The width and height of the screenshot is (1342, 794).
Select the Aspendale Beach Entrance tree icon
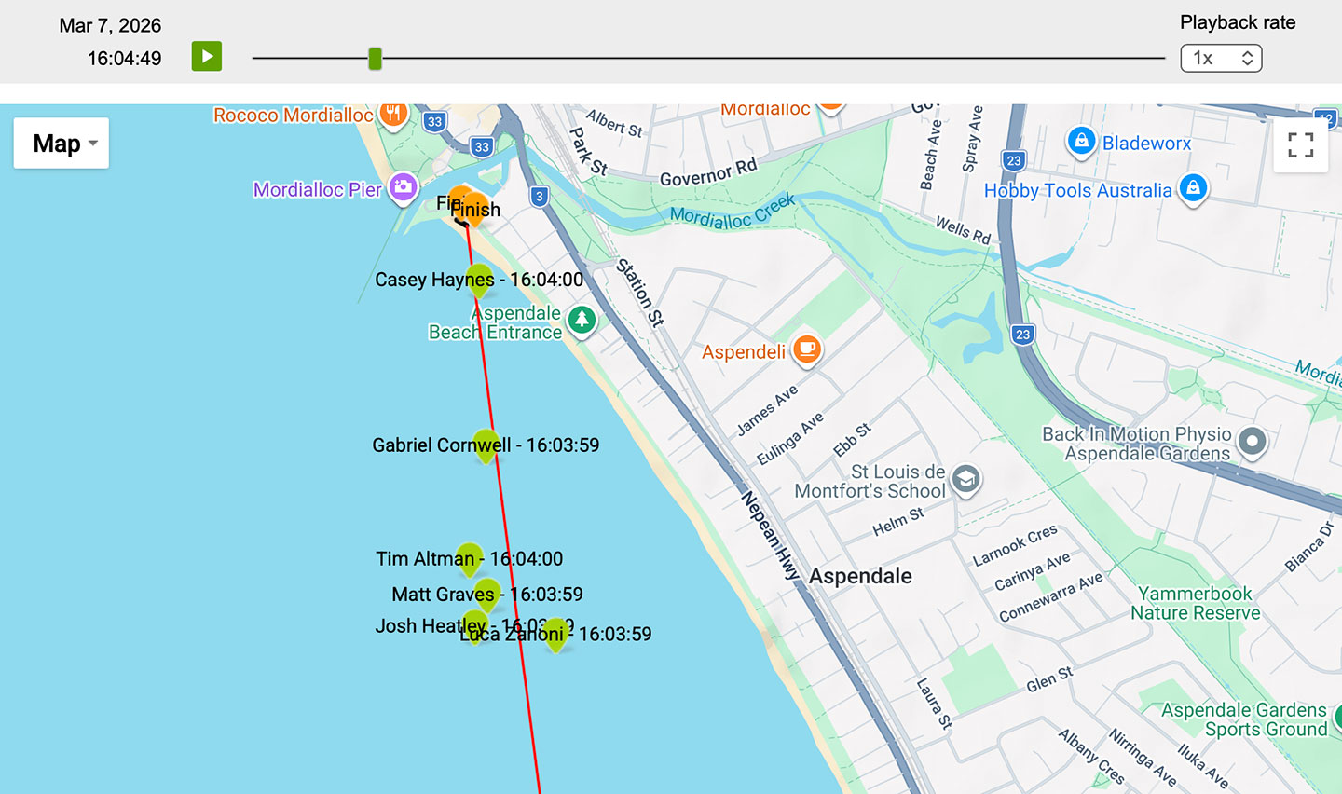[x=582, y=322]
